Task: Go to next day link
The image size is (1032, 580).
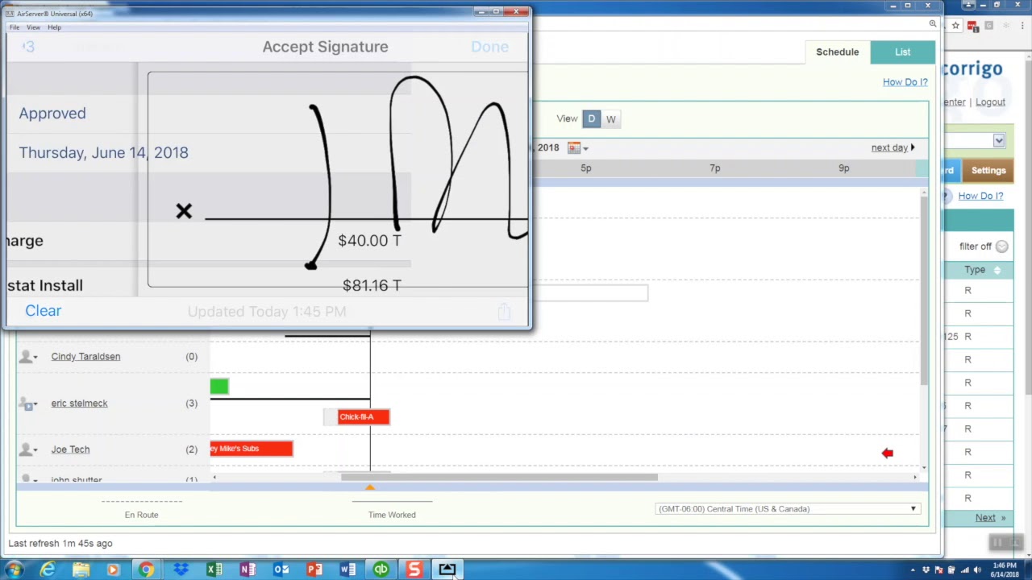Action: [x=889, y=147]
